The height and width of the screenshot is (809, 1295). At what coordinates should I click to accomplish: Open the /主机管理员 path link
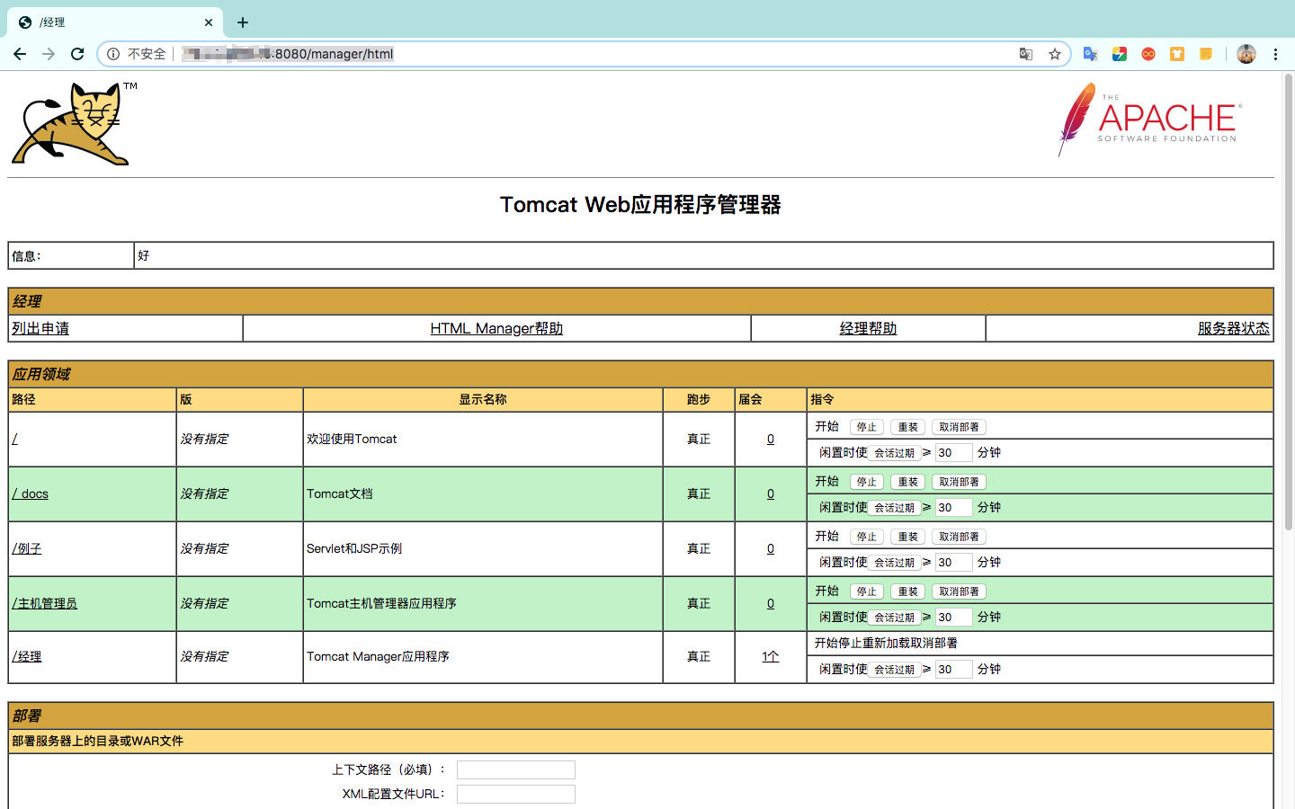pos(45,603)
